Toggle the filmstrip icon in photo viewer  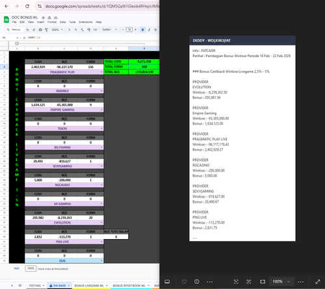click(x=167, y=282)
